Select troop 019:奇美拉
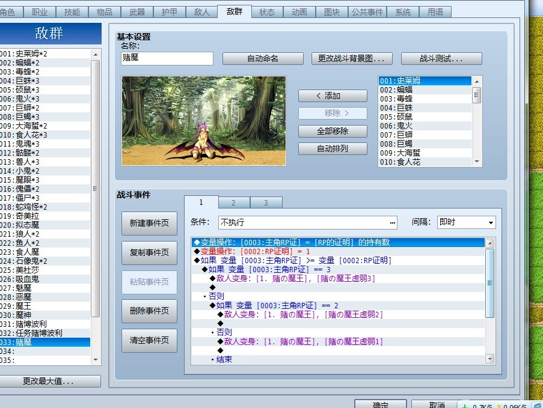This screenshot has width=543, height=408. [x=45, y=216]
